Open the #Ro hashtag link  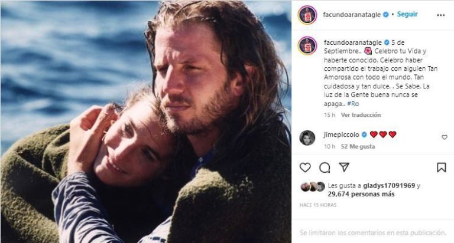352,104
